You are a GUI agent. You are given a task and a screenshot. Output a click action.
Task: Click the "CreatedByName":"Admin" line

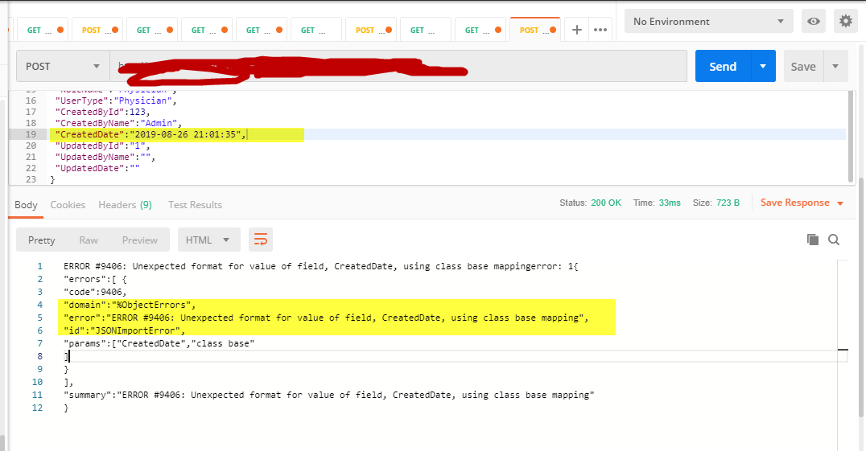point(118,123)
